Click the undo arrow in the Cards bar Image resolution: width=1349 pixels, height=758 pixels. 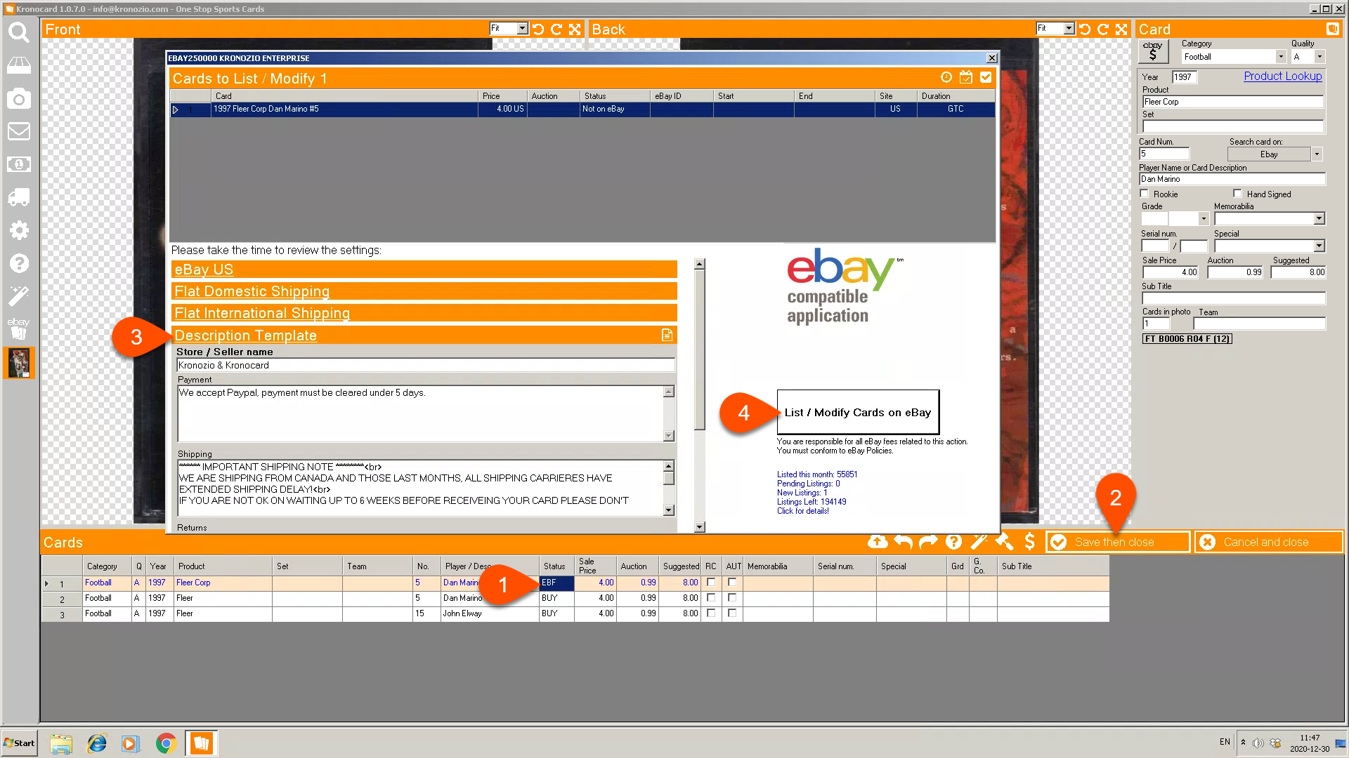(x=904, y=542)
